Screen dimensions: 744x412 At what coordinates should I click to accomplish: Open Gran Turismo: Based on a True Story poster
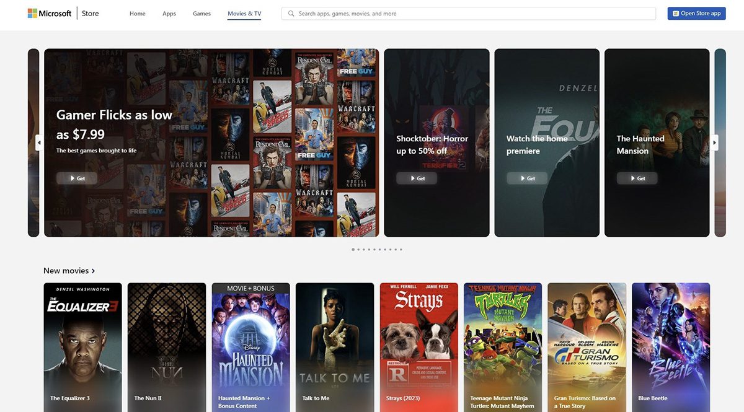pyautogui.click(x=587, y=347)
